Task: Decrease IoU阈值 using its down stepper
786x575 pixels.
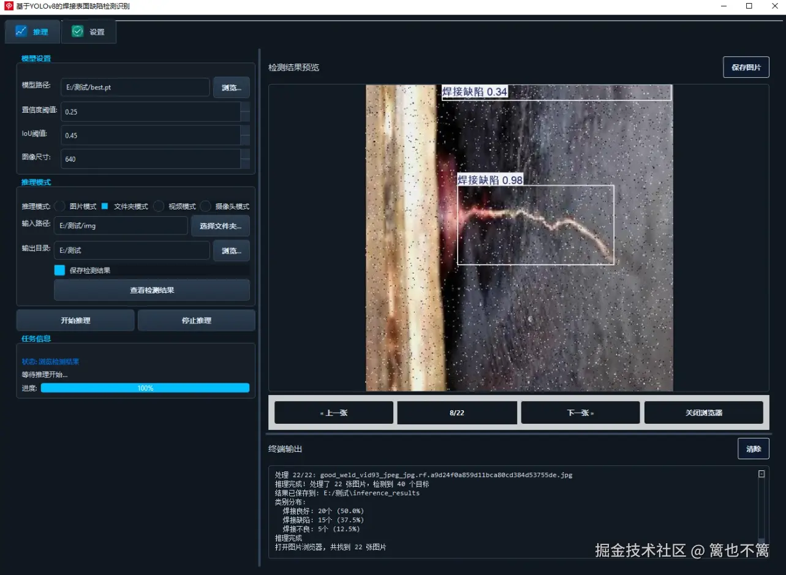Action: tap(246, 140)
